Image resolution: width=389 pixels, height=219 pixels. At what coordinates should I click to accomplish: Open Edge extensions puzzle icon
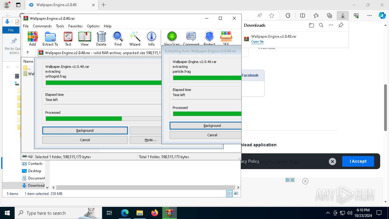point(288,16)
